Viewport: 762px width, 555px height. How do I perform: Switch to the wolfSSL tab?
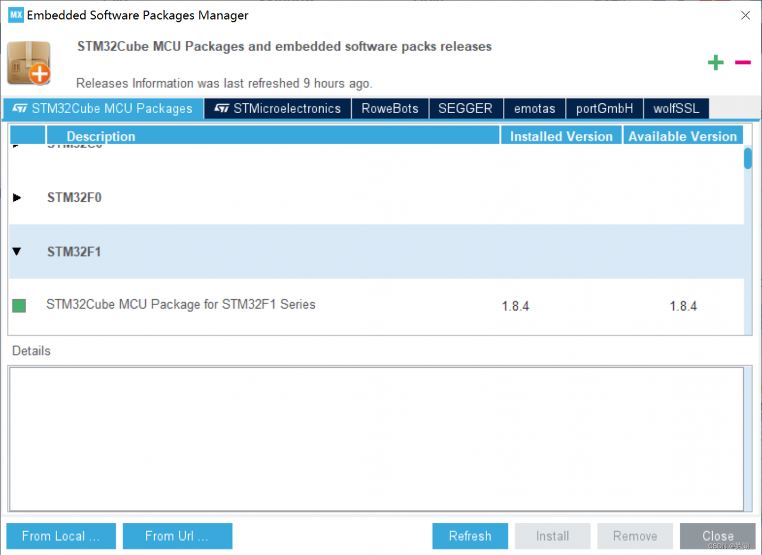click(676, 109)
